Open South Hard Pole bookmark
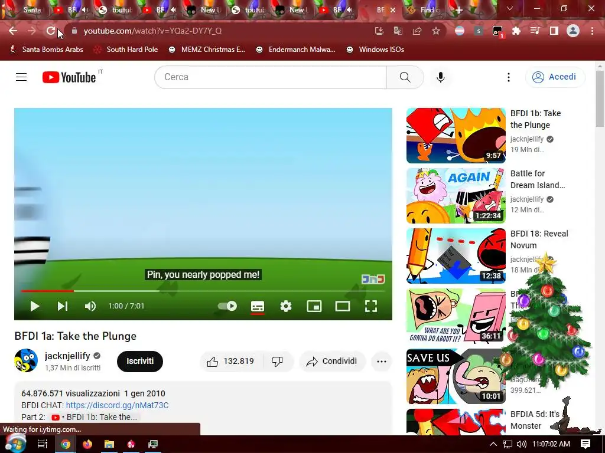605x453 pixels. pyautogui.click(x=126, y=50)
